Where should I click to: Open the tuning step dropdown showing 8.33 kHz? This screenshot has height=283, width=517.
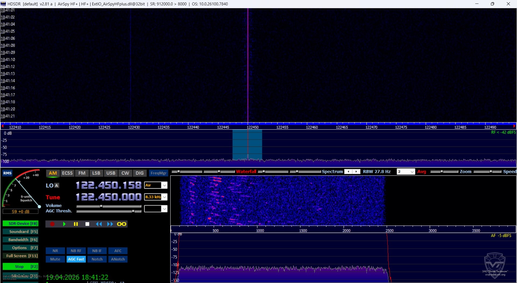click(x=156, y=197)
